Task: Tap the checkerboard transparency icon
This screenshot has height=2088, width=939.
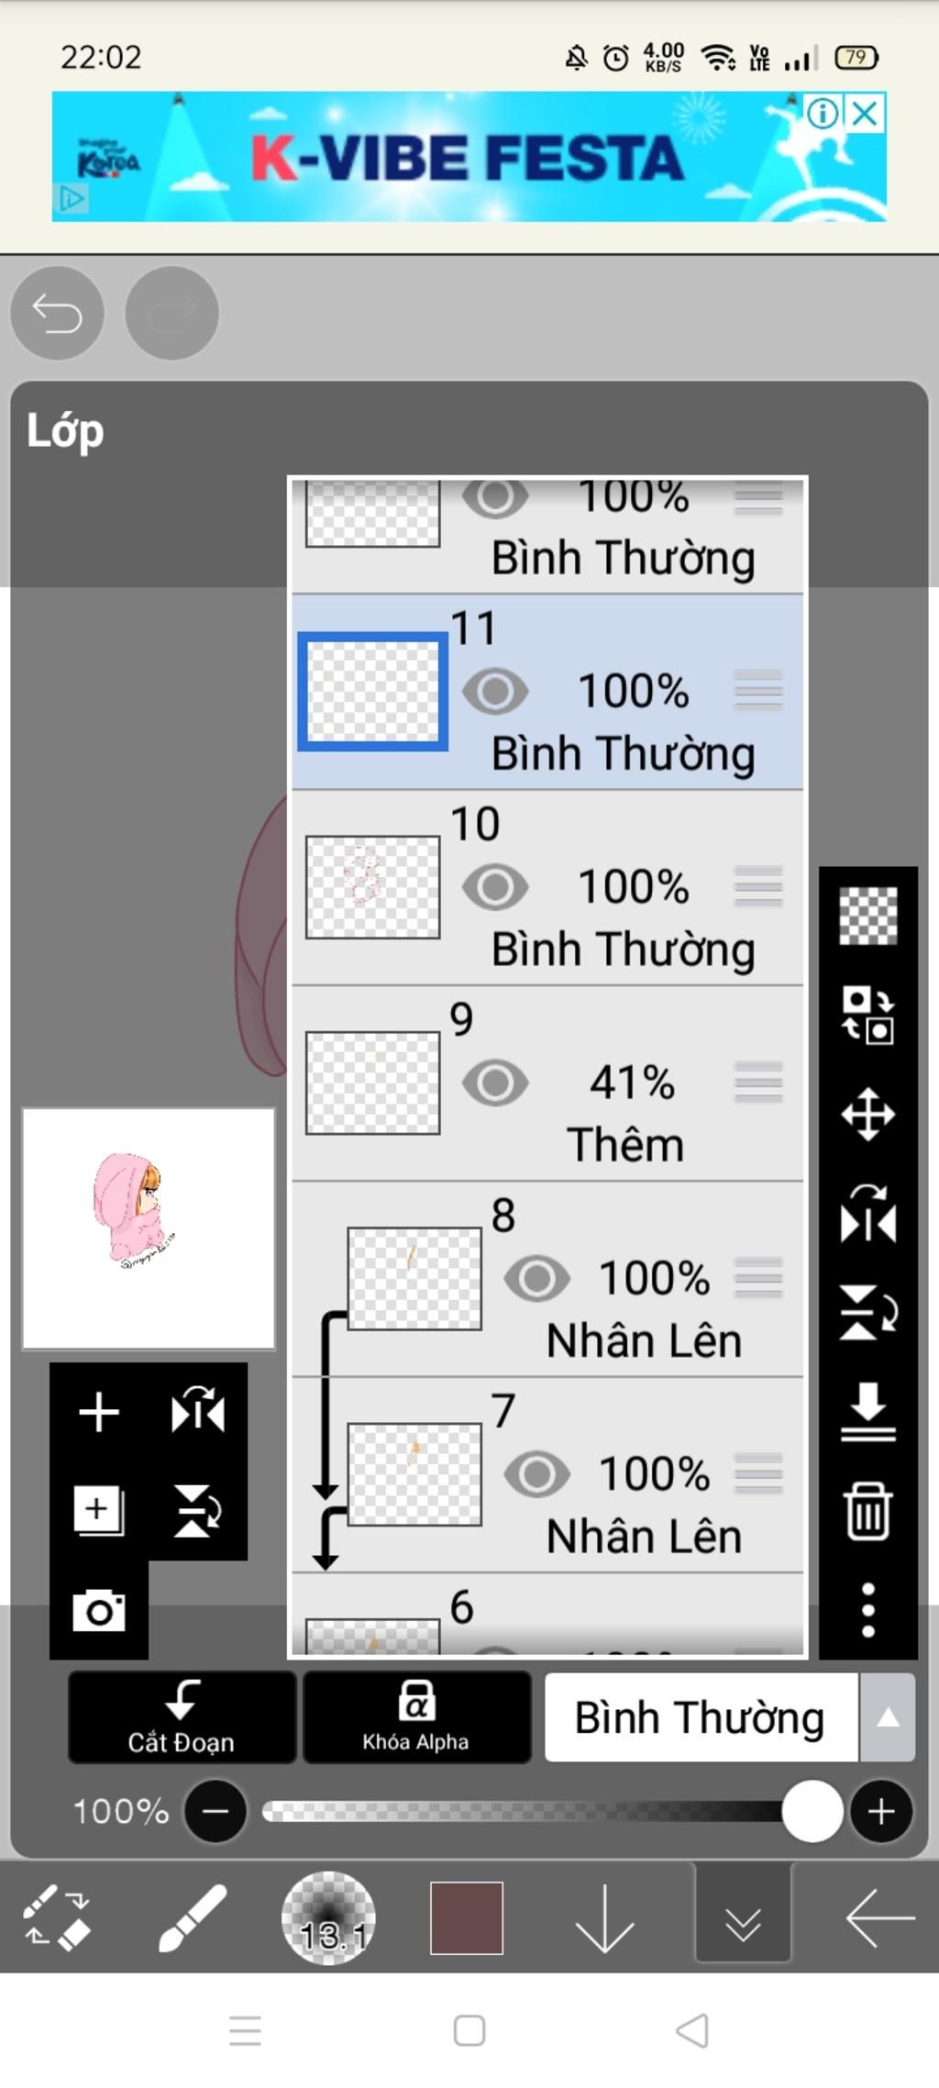Action: point(867,916)
